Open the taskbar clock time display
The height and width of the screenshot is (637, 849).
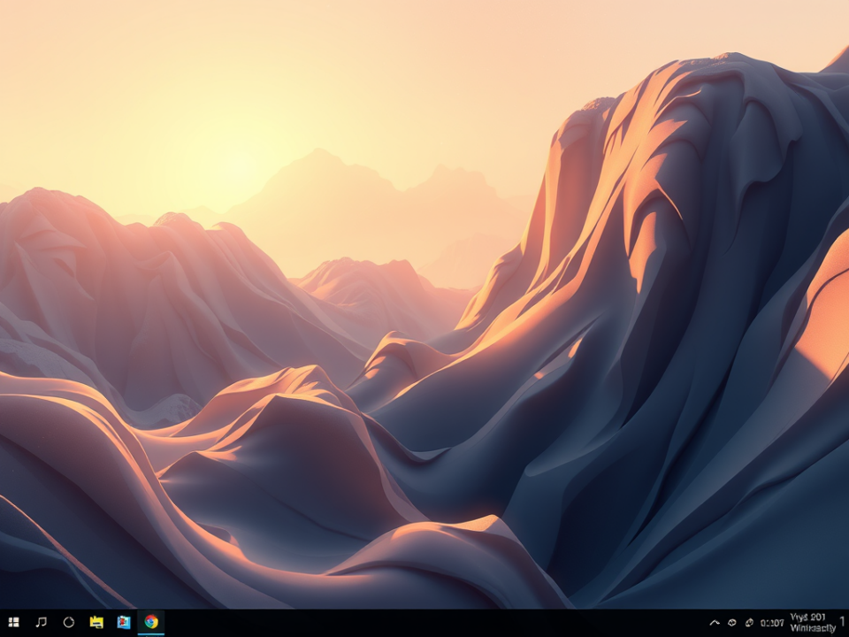coord(772,623)
